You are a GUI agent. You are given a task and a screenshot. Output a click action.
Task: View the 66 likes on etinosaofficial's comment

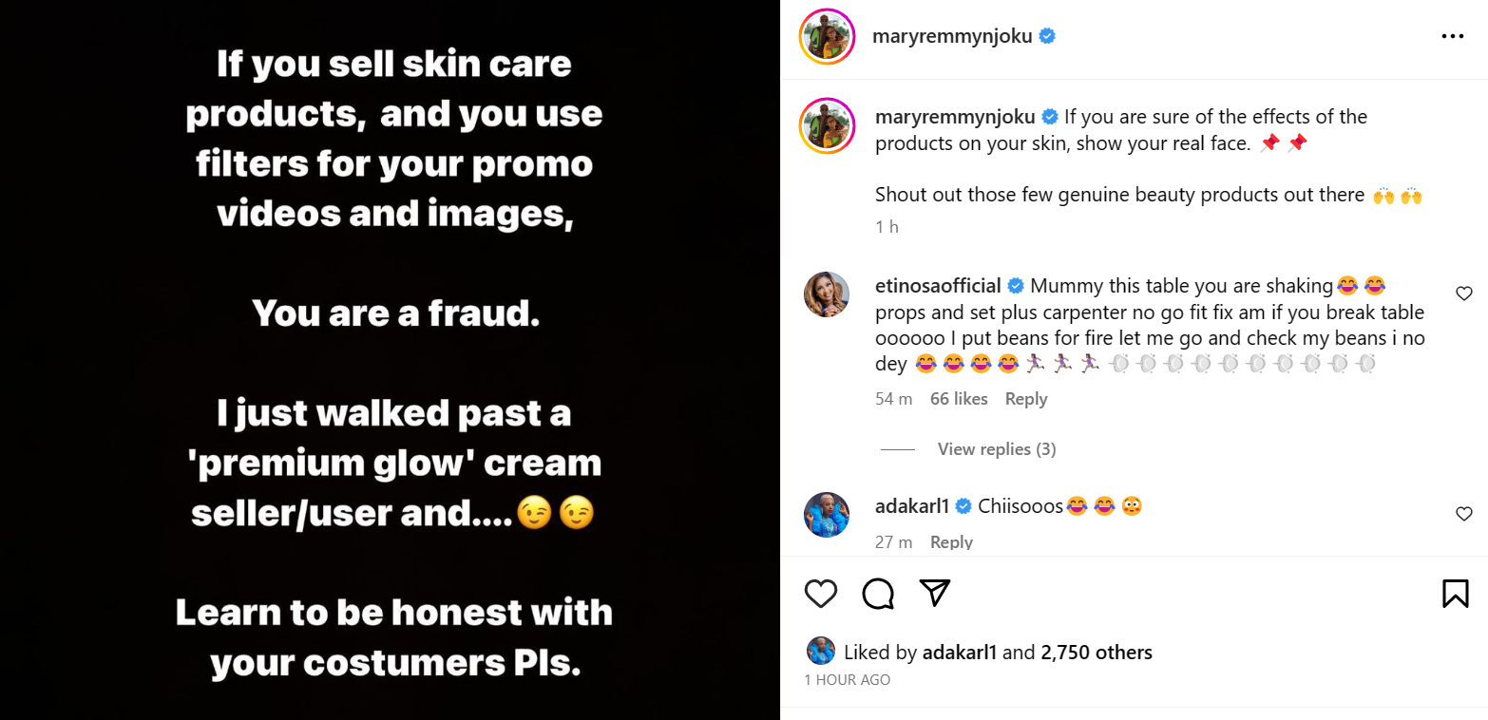(x=959, y=399)
